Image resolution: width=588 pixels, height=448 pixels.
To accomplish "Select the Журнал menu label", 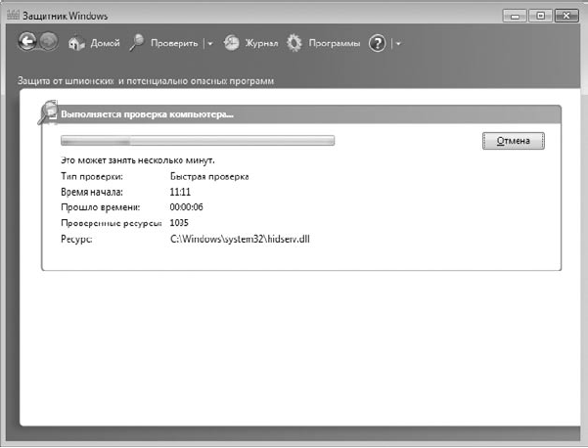I will click(262, 43).
